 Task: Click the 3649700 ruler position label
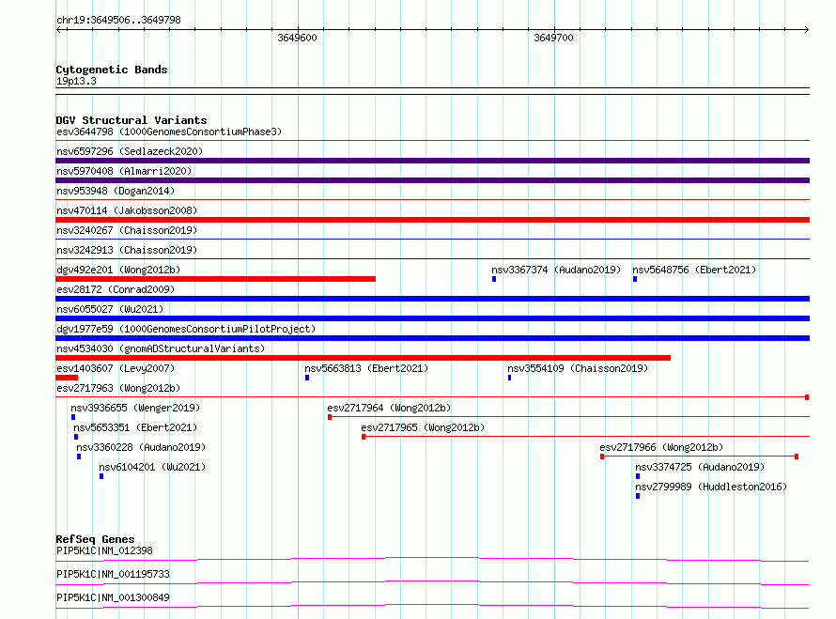553,38
